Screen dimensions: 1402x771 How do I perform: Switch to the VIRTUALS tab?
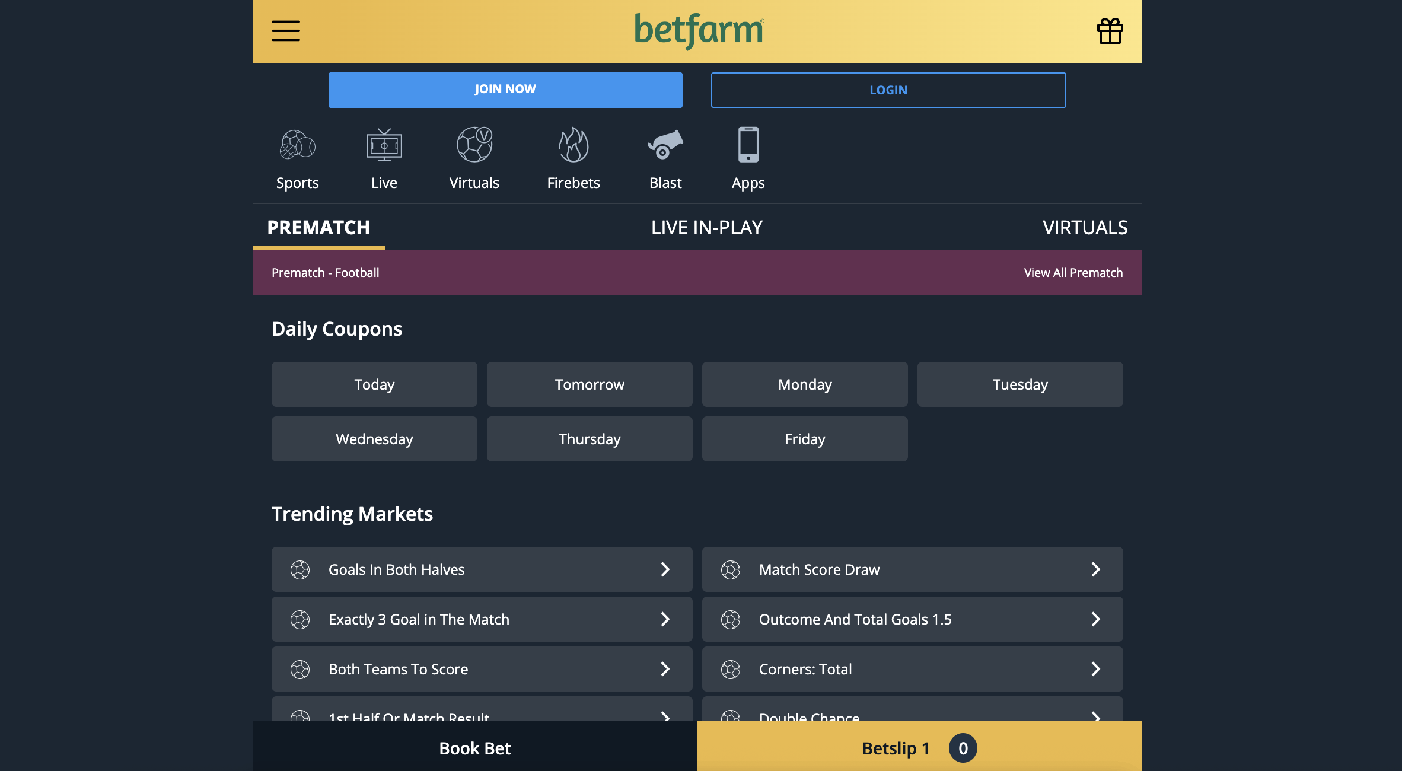pos(1085,227)
